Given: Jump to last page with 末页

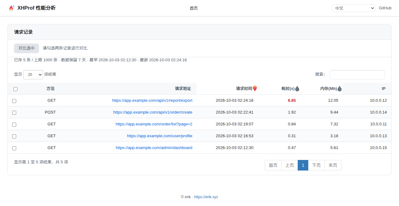Looking at the screenshot, I should pyautogui.click(x=333, y=165).
